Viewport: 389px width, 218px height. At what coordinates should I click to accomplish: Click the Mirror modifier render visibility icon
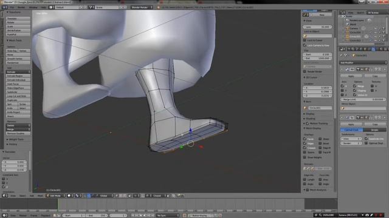pyautogui.click(x=358, y=70)
